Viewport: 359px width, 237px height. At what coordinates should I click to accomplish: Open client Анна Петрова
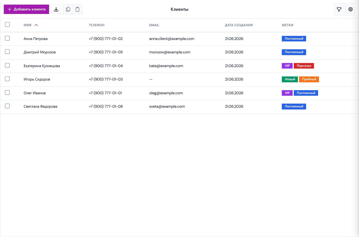36,39
